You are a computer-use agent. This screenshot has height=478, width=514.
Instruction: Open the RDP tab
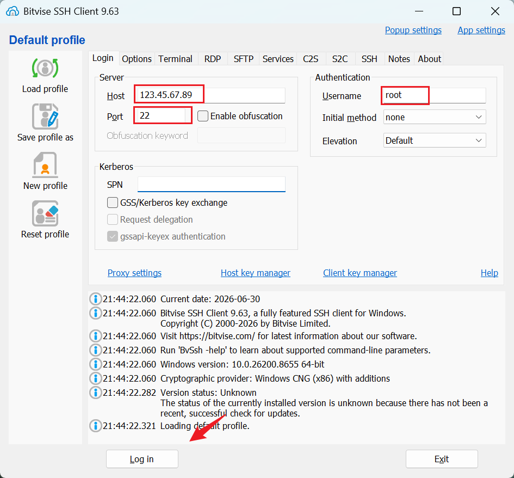[x=213, y=59]
